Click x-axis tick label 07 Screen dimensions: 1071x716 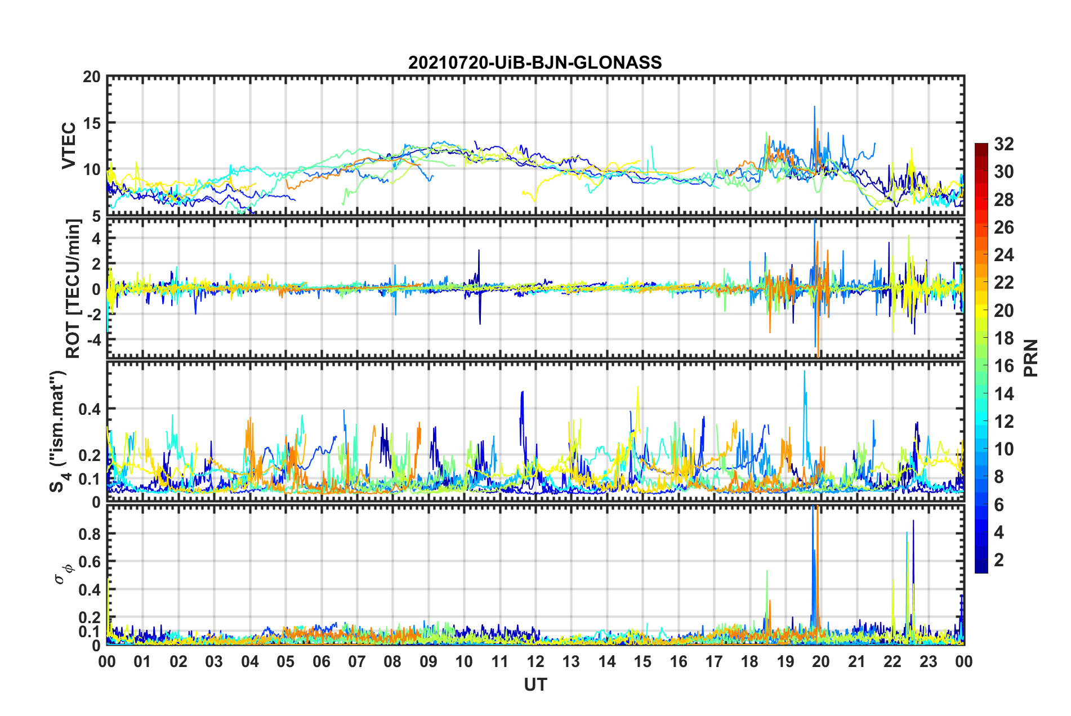(357, 661)
